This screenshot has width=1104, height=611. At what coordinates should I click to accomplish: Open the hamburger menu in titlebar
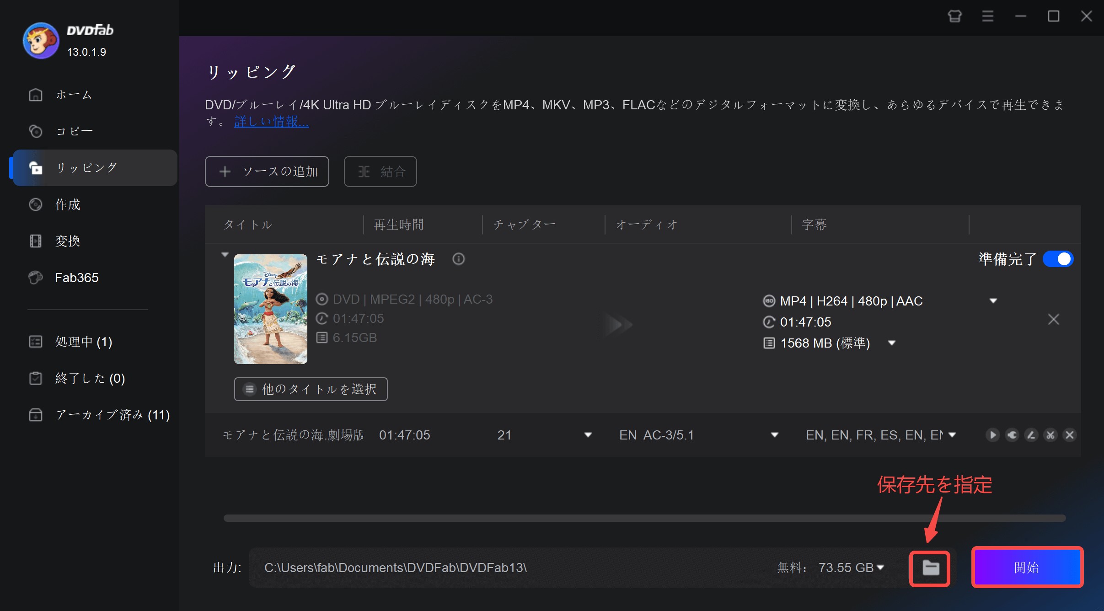987,16
